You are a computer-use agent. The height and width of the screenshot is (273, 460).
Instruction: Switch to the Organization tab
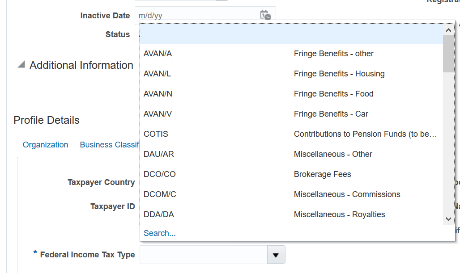pos(45,145)
